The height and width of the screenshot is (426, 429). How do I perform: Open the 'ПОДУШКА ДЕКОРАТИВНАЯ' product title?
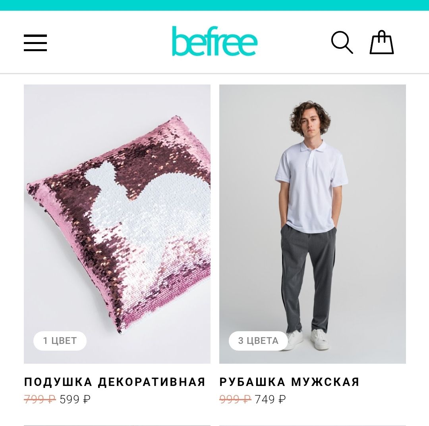pyautogui.click(x=115, y=382)
